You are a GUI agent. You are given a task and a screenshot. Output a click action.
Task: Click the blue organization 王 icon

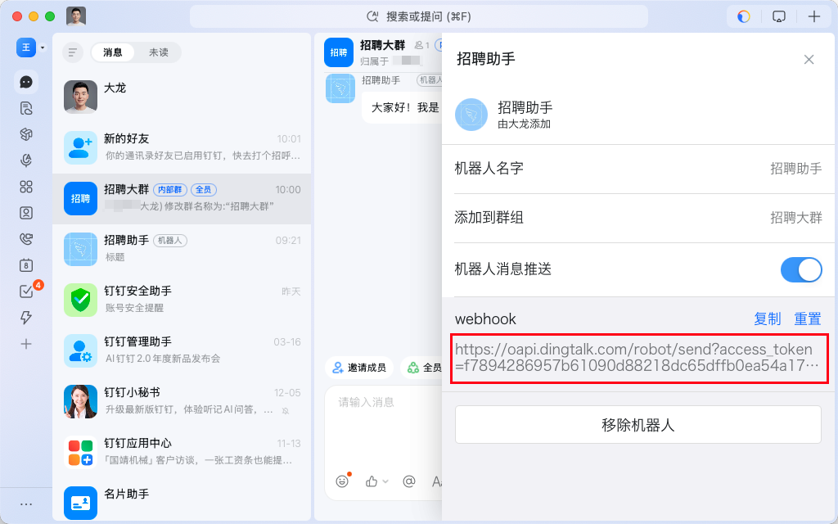pos(26,47)
